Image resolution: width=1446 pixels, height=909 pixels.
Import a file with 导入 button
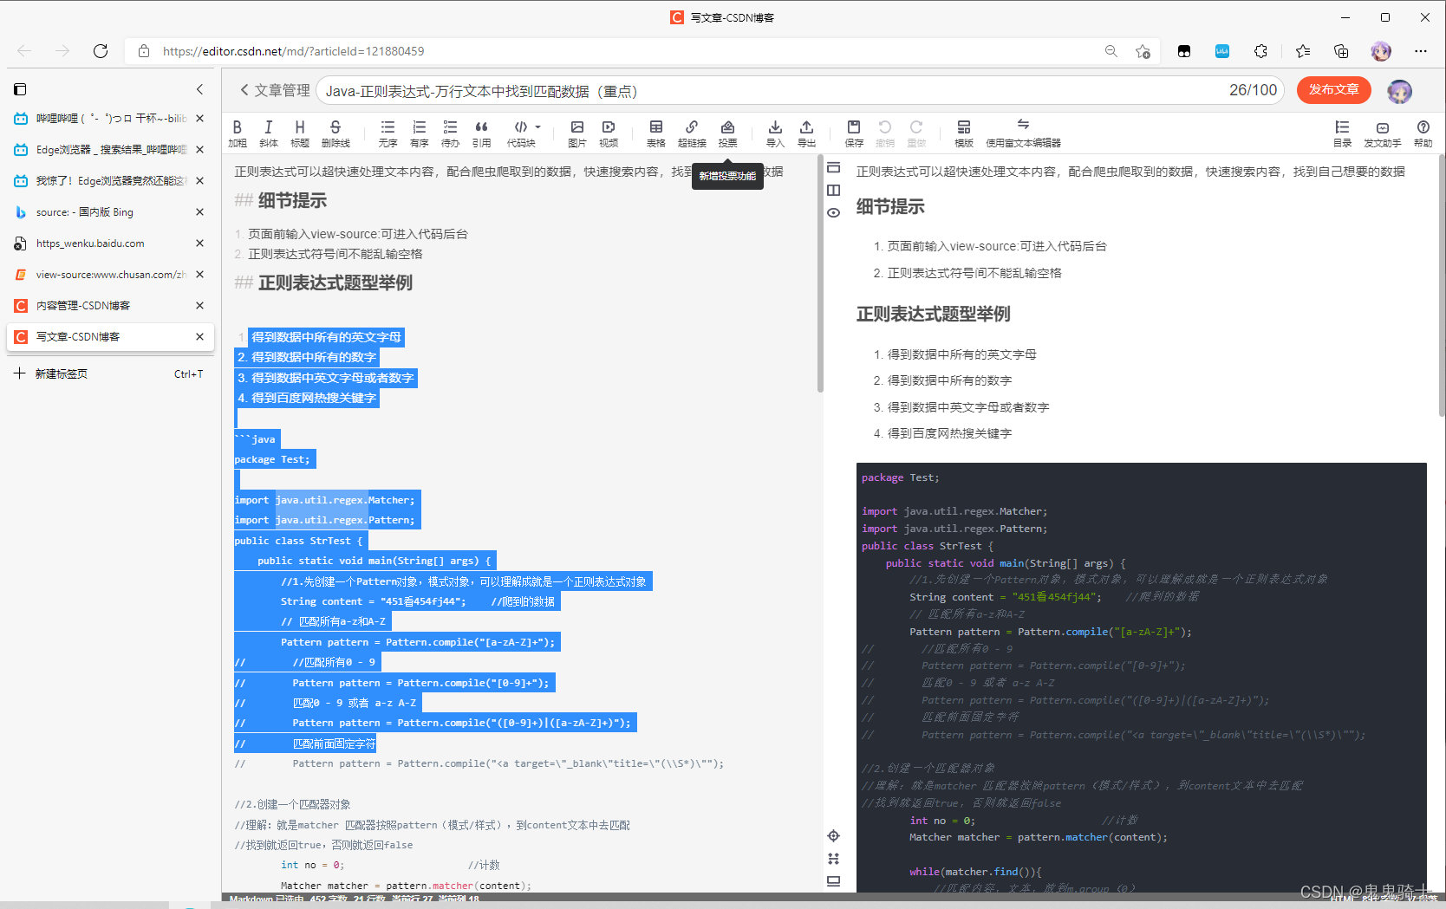(x=775, y=133)
